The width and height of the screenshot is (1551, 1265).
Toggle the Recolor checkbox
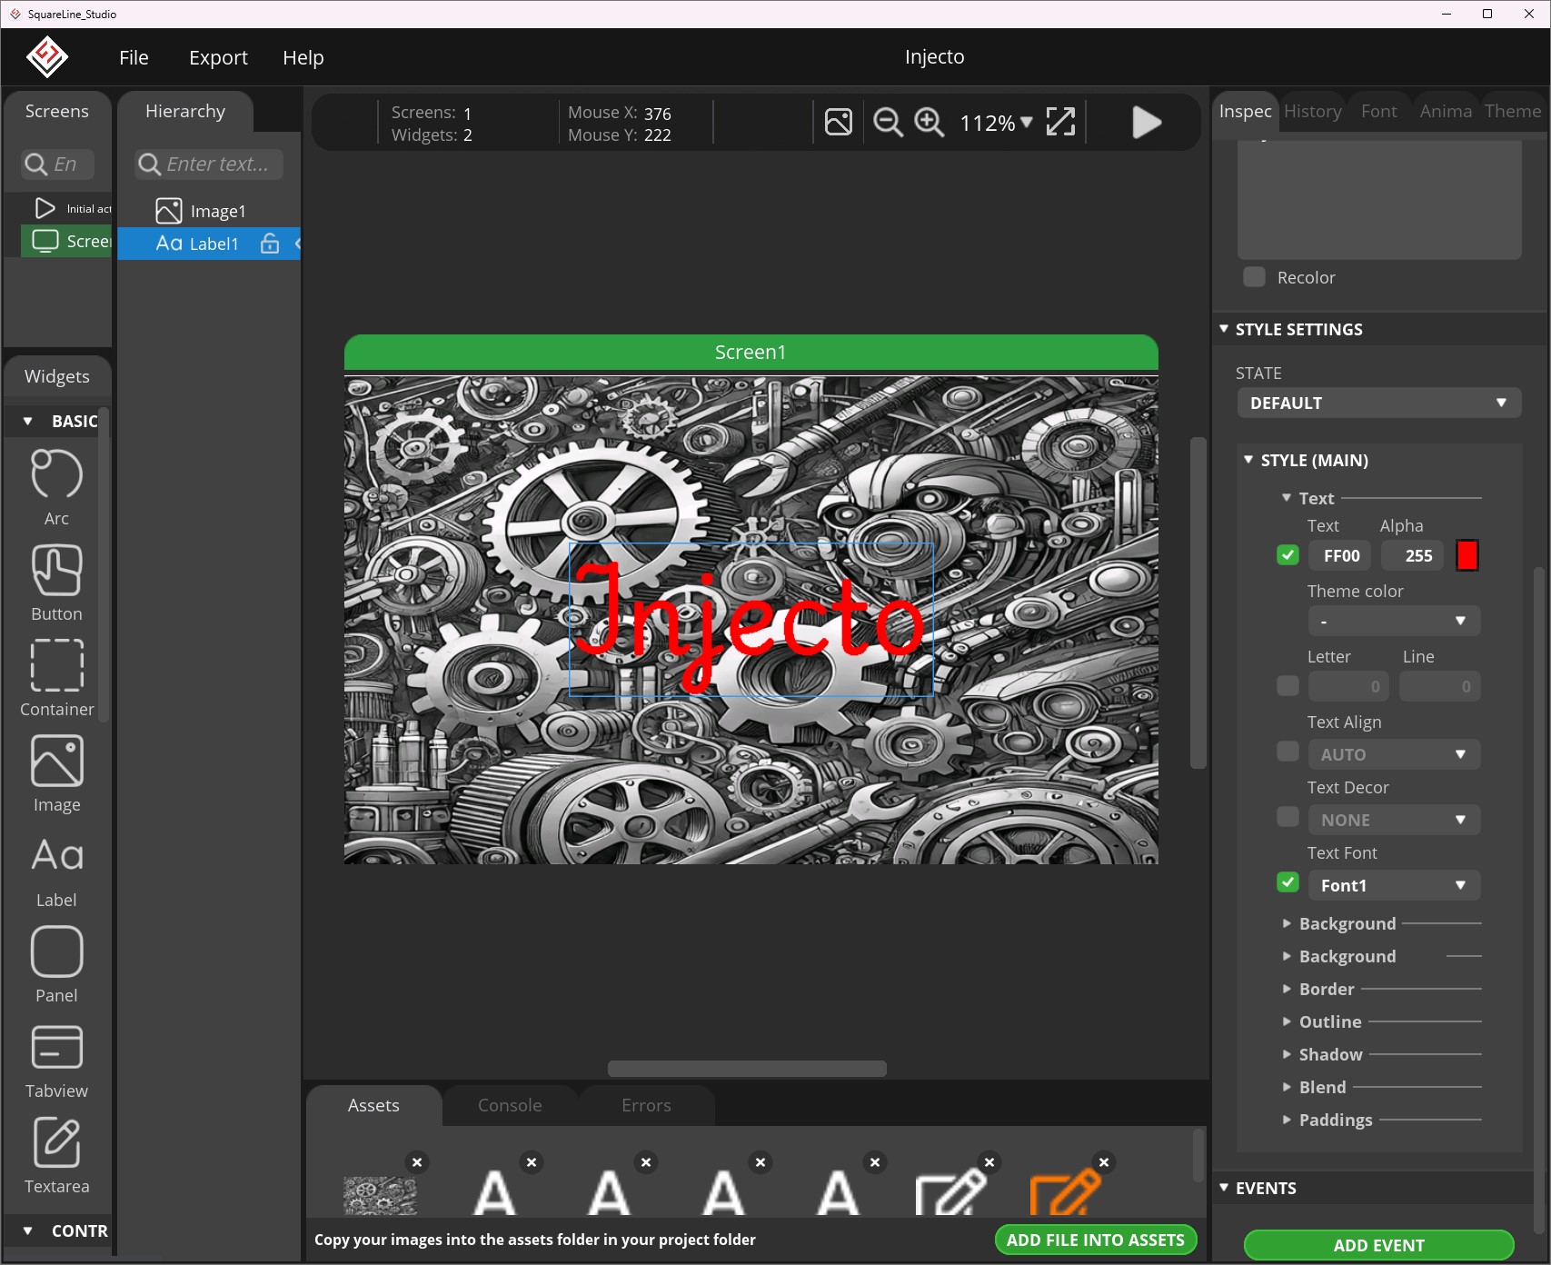[1254, 277]
